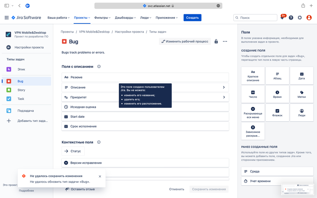
Task: Click the VPN Mobile&Desktop project rocket avatar
Action: point(8,34)
